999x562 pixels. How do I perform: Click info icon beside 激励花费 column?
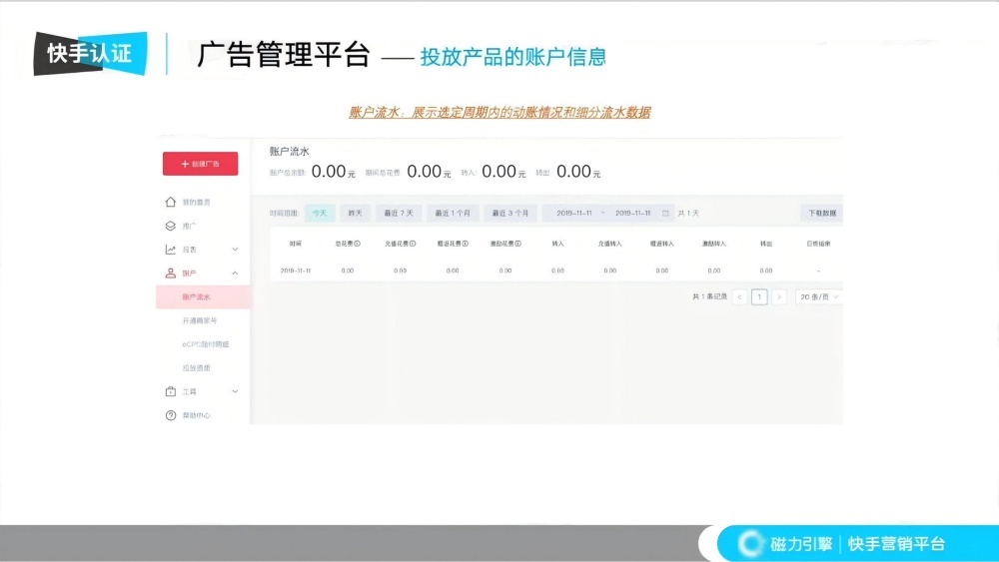(x=517, y=244)
